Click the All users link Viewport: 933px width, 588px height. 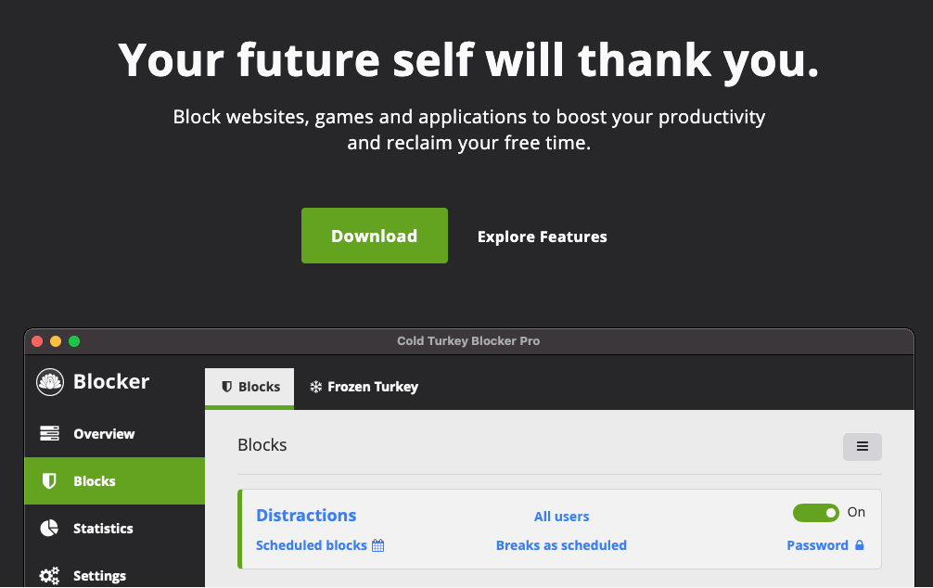561,517
